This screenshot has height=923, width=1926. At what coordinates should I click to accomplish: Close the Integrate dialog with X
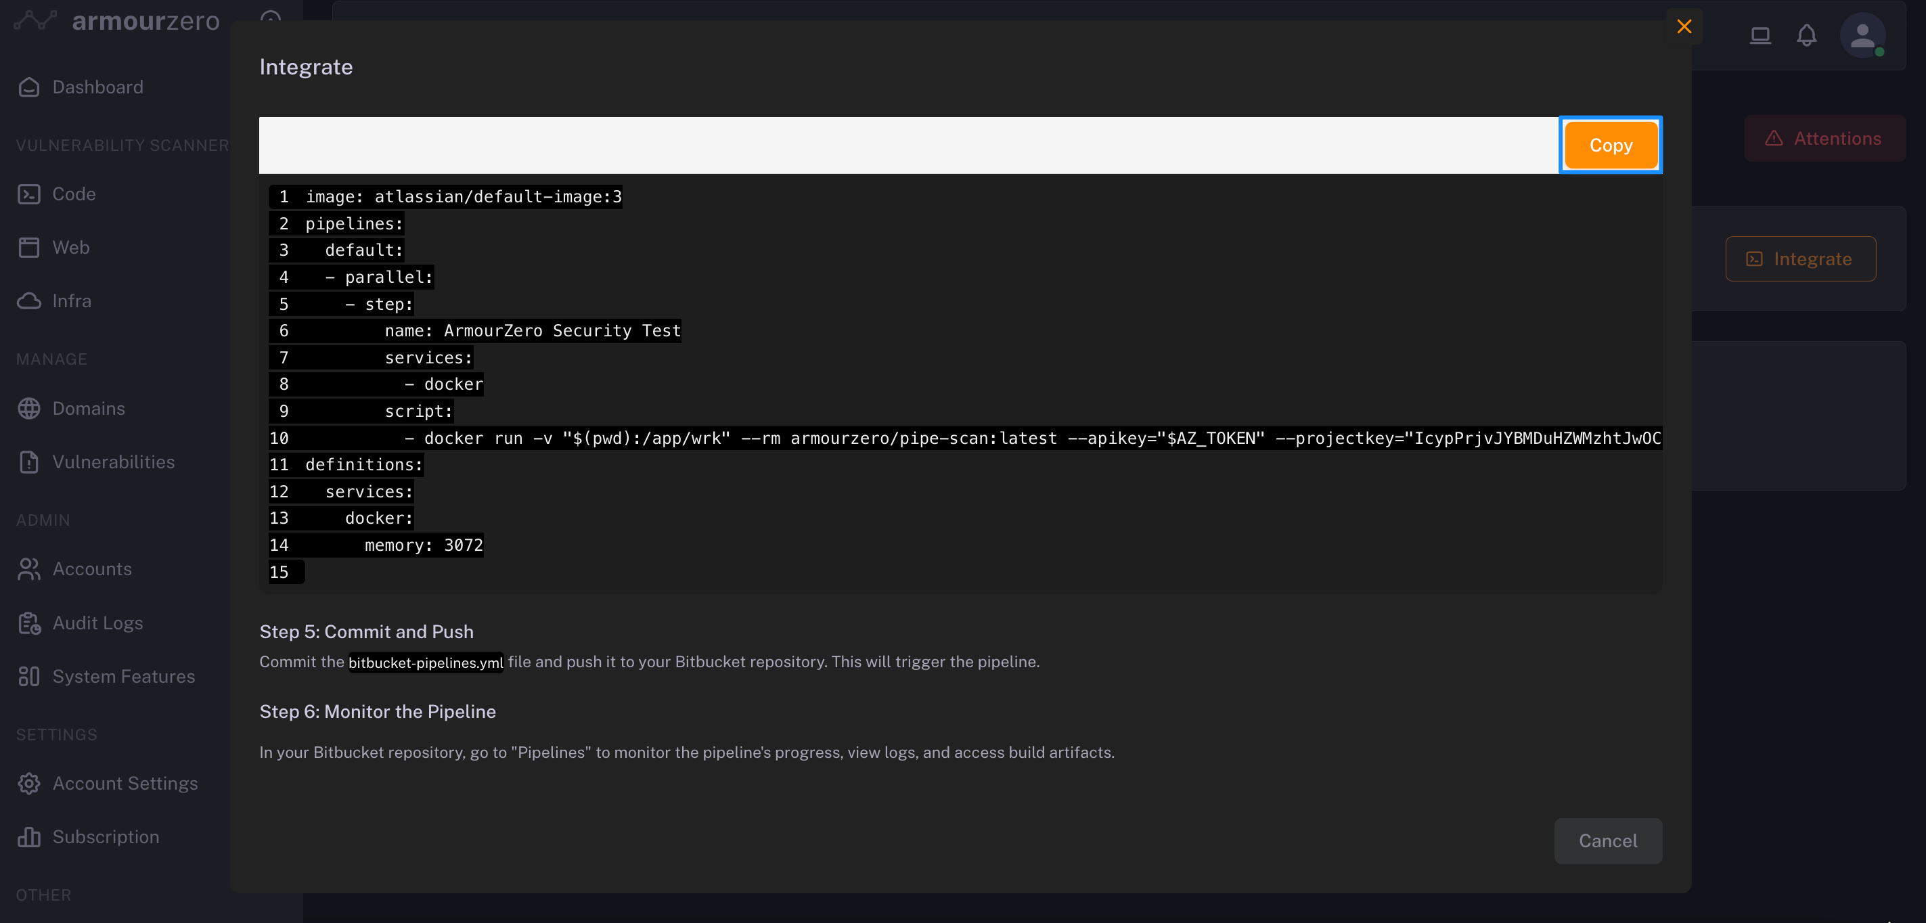click(x=1684, y=27)
